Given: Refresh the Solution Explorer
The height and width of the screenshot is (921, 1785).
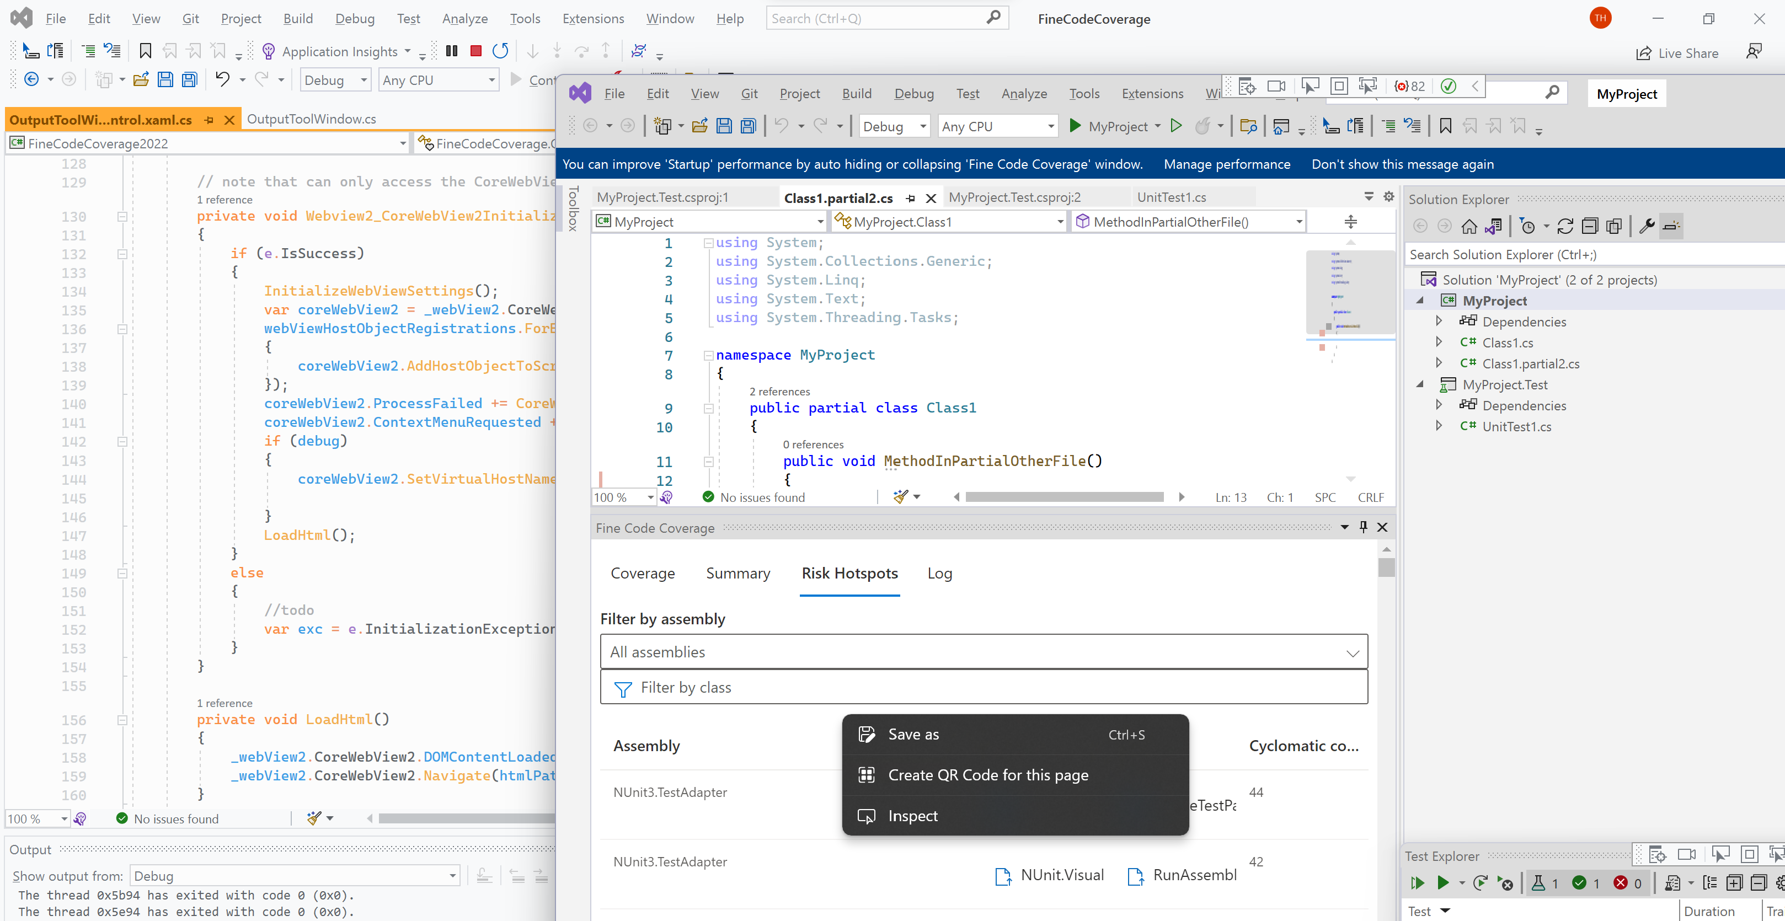Looking at the screenshot, I should (1565, 226).
